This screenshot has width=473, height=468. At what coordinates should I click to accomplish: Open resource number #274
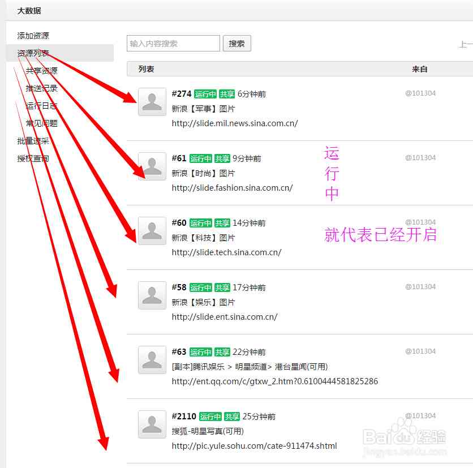[182, 94]
